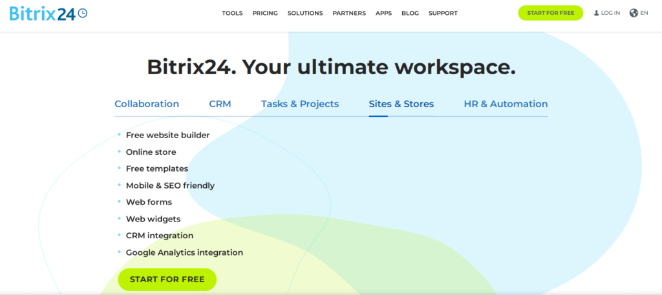The image size is (662, 295).
Task: Click the 'Bitrix24. Your ultimate workspace.' heading
Action: pyautogui.click(x=331, y=67)
